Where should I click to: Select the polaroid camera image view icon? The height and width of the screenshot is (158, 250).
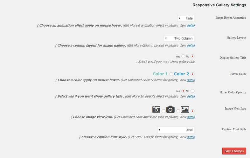point(156,110)
